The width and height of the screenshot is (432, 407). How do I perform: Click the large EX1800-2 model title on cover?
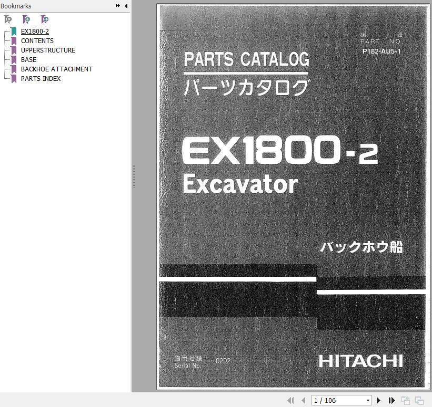280,150
